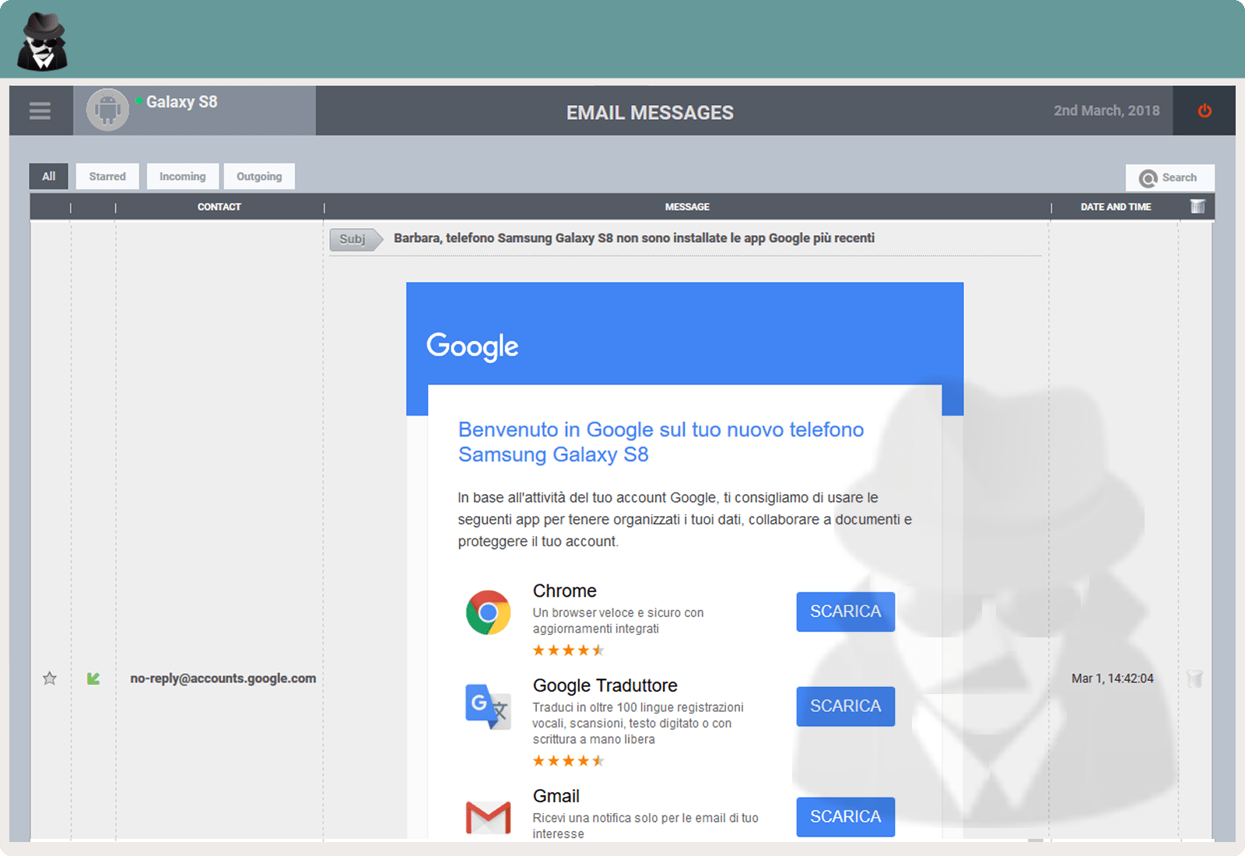This screenshot has height=856, width=1245.
Task: Click the spy logo in header
Action: (42, 42)
